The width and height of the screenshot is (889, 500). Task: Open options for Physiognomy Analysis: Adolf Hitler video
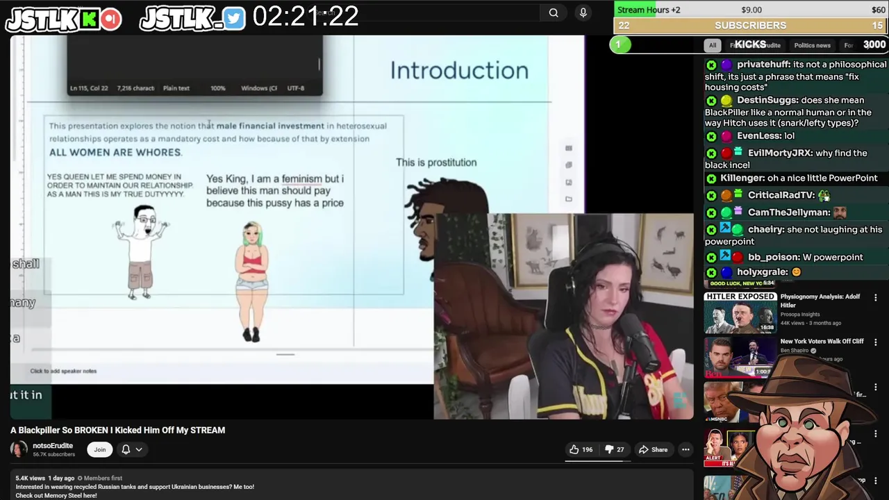pyautogui.click(x=875, y=298)
